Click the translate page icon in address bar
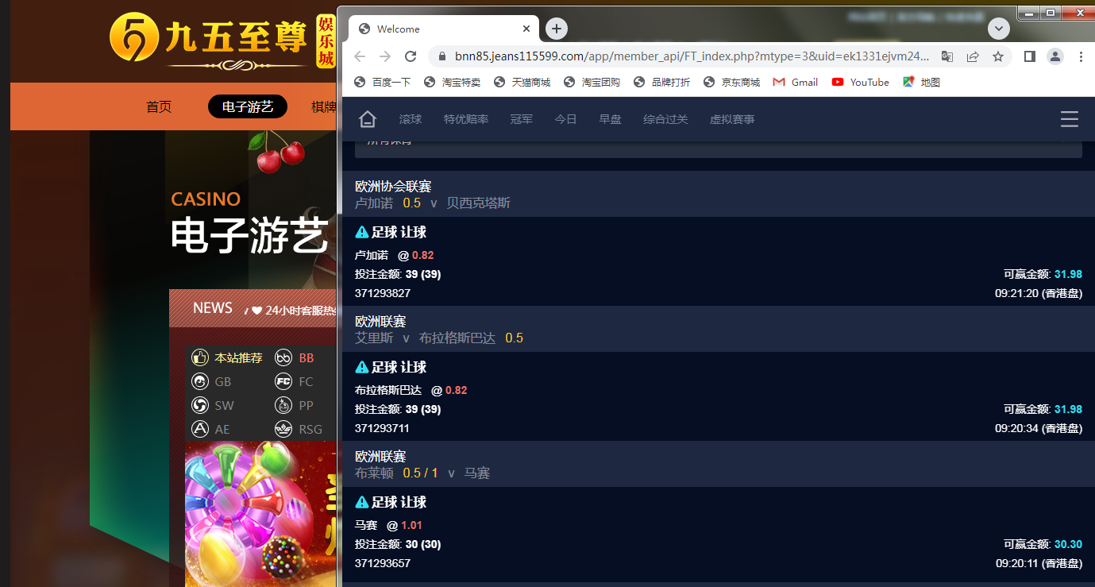Screen dimensions: 1095x587 (x=947, y=56)
